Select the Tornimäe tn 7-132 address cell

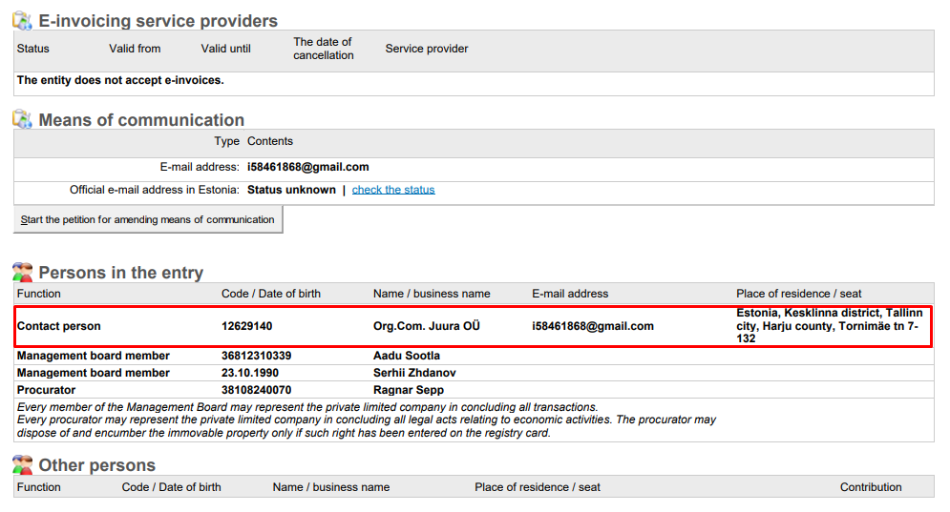(x=830, y=325)
